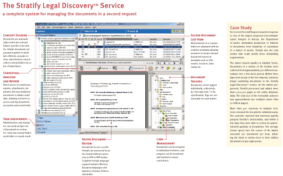283x176 pixels.
Task: Show Duplicates of current document
Action: coord(104,68)
